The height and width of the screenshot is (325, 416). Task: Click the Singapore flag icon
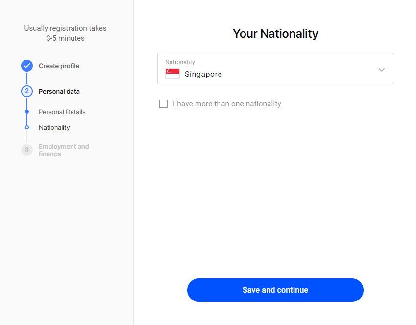(x=172, y=74)
